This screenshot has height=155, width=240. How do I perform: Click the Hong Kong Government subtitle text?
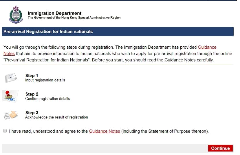[74, 18]
